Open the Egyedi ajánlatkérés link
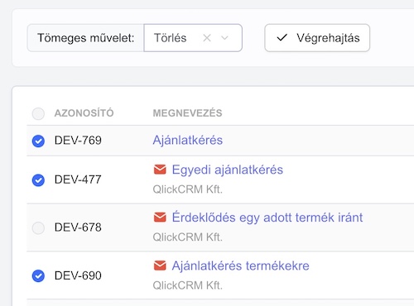Viewport: 414px width, 306px height. coord(228,170)
